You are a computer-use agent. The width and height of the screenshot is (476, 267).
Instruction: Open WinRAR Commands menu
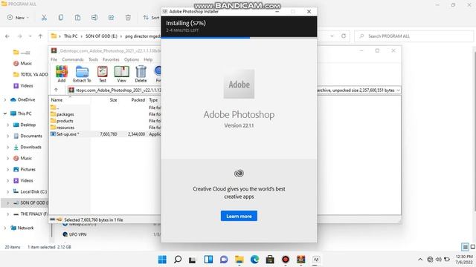point(73,59)
